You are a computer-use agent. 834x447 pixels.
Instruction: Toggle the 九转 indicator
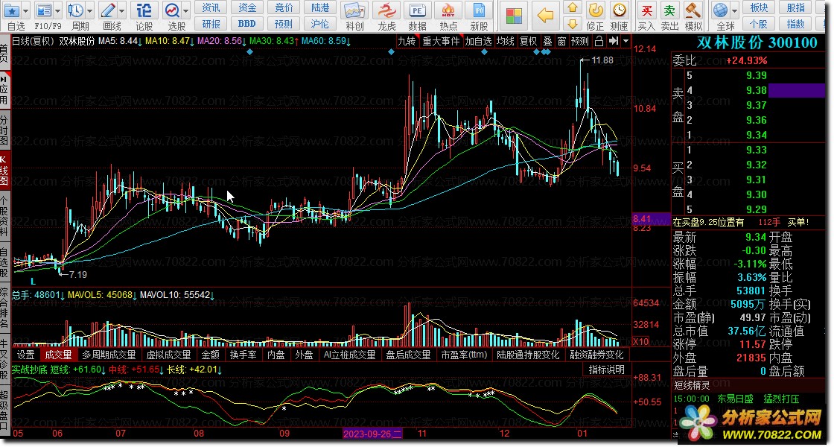coord(407,41)
